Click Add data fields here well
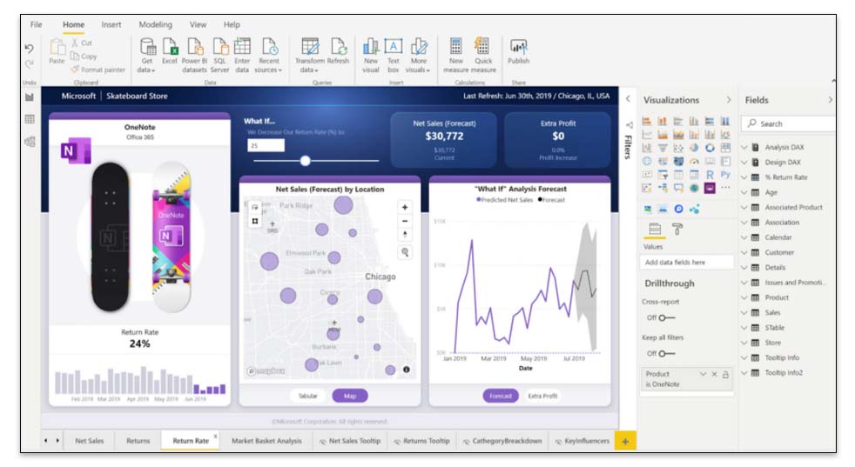This screenshot has height=467, width=855. point(686,262)
